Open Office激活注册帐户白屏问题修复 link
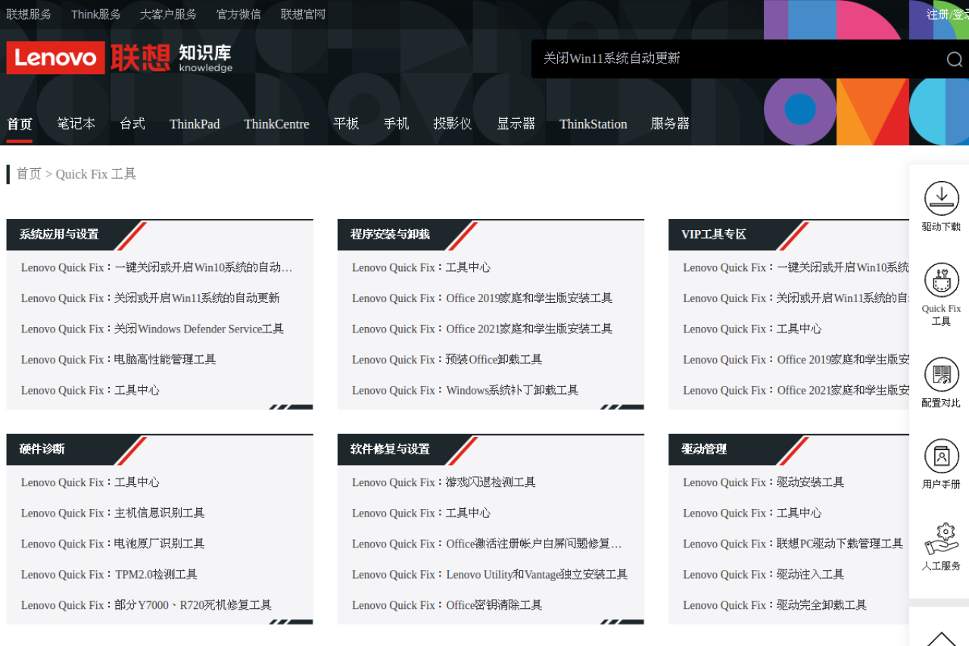Image resolution: width=969 pixels, height=646 pixels. pyautogui.click(x=487, y=544)
